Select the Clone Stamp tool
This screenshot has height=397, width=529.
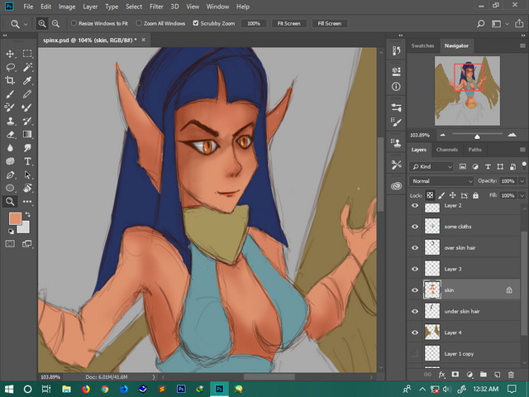10,121
